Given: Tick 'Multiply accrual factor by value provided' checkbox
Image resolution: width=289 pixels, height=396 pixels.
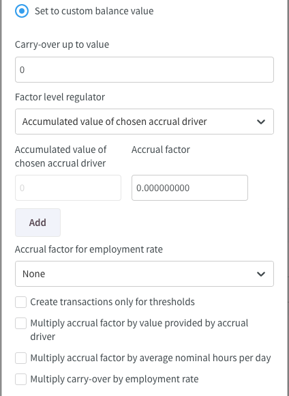Looking at the screenshot, I should [20, 323].
